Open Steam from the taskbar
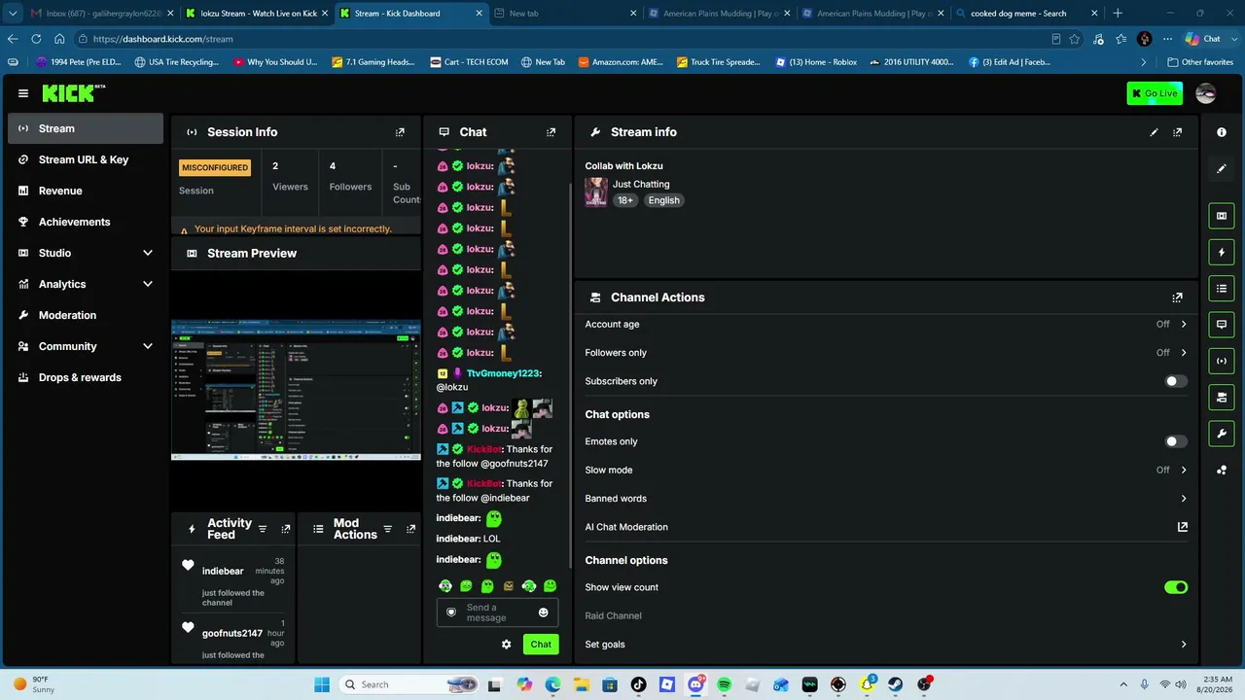Screen dimensions: 1245x700 [895, 684]
